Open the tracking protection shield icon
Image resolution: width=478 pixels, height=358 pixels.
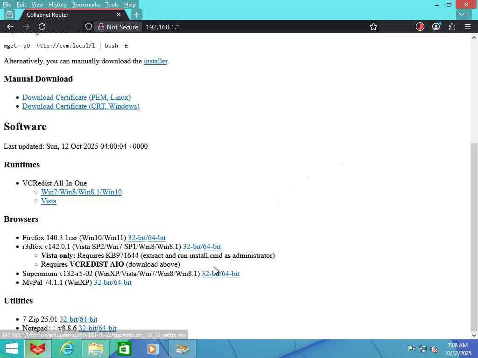click(88, 27)
